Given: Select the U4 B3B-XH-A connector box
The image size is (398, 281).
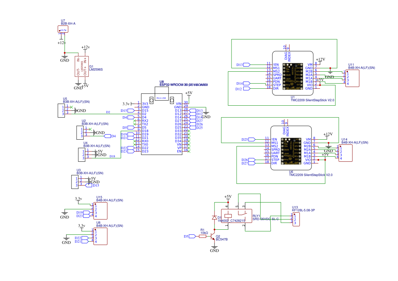Looking at the screenshot, I should point(82,155).
